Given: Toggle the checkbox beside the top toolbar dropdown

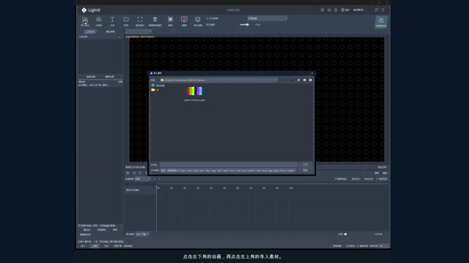Looking at the screenshot, I should click(207, 18).
